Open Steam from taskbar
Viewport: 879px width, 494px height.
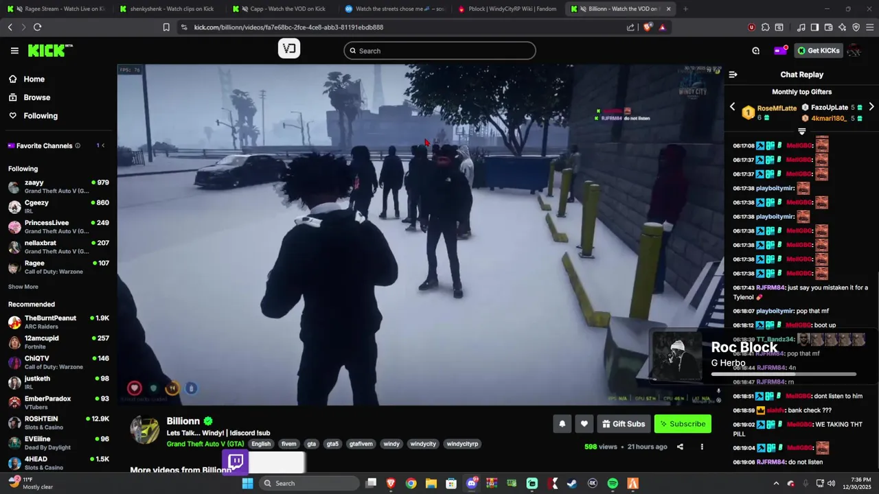[572, 483]
